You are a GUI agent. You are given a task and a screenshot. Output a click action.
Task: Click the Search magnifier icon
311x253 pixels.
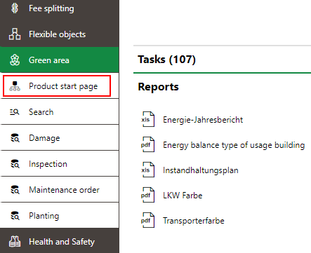tap(15, 112)
